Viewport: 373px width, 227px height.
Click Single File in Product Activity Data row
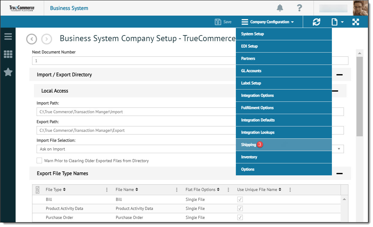(x=195, y=208)
